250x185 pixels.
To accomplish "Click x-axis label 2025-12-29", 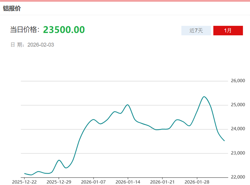I will click(59, 182).
